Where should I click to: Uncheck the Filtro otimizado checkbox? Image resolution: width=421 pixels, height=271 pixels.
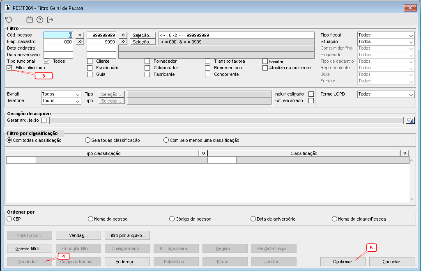pyautogui.click(x=9, y=68)
